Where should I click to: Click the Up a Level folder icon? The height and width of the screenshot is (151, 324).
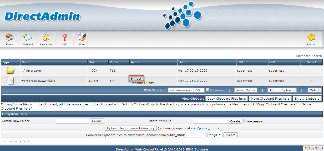click(x=10, y=71)
